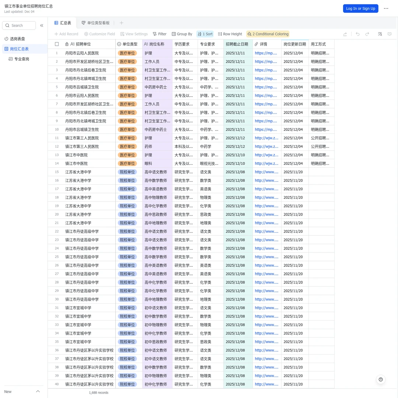Click title 镇江市事业单位招聘岗位汇总
398x398 pixels.
[x=28, y=6]
